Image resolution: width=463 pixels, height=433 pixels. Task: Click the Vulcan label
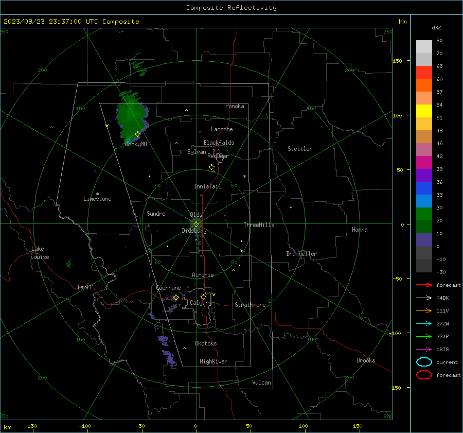click(x=261, y=383)
